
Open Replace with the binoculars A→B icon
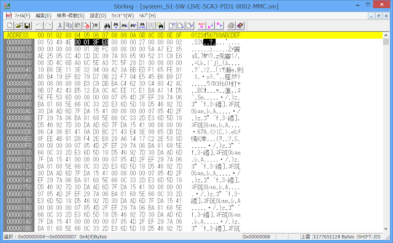(x=142, y=26)
